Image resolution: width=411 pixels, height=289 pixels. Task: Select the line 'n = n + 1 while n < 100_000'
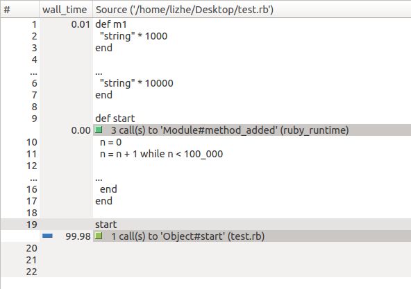click(x=162, y=154)
